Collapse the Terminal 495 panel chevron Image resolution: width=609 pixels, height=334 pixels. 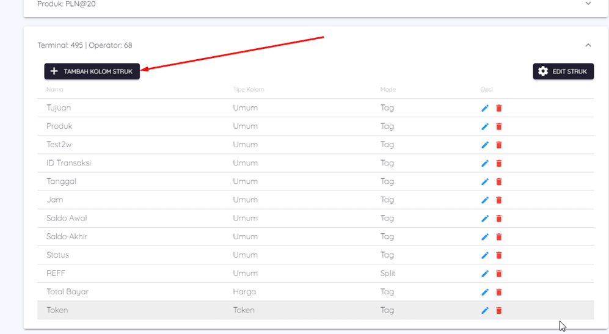(588, 45)
